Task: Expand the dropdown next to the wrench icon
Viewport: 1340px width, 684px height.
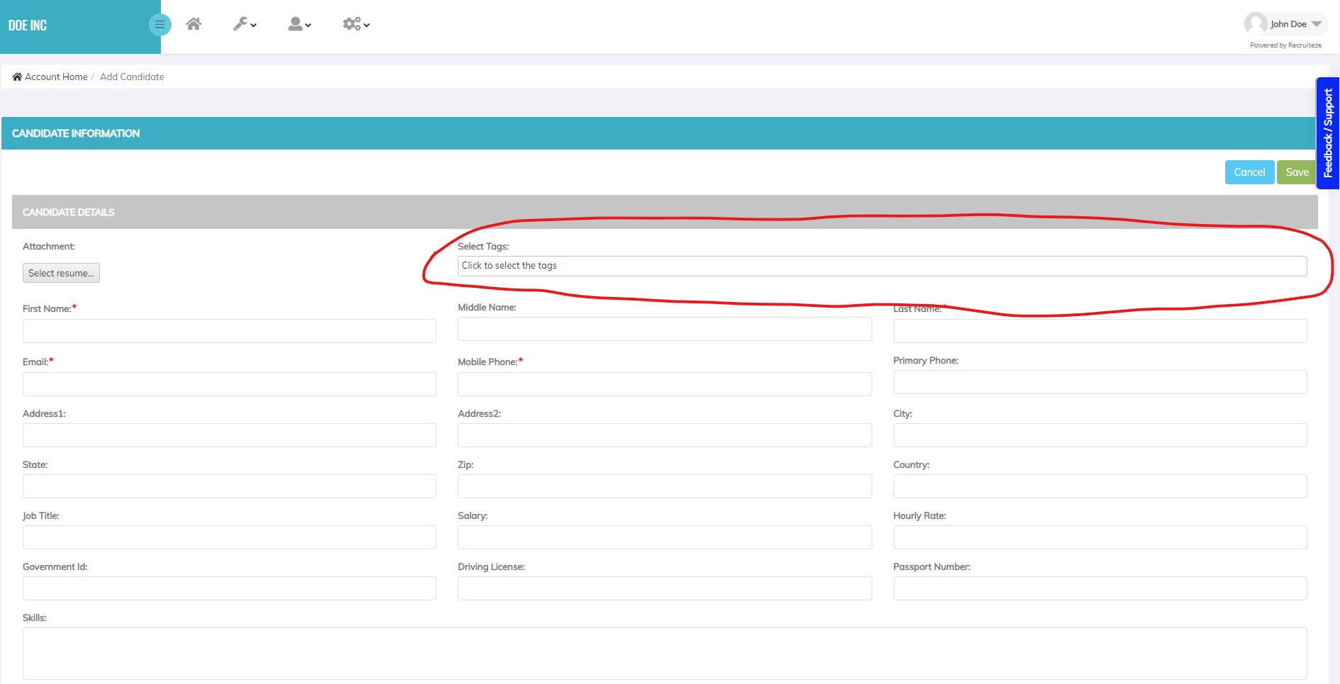Action: (252, 27)
